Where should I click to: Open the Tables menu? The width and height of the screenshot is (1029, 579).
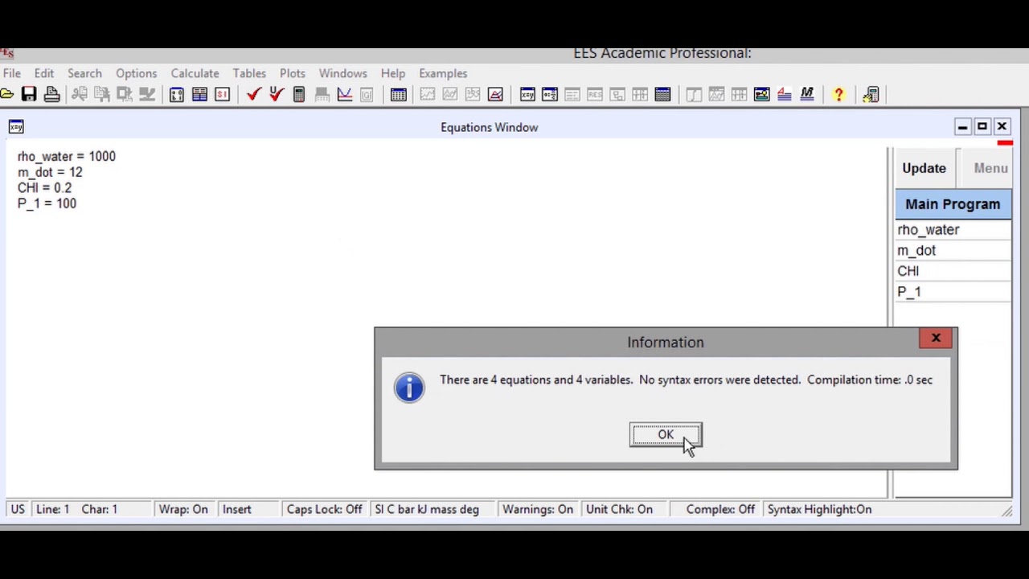pyautogui.click(x=249, y=73)
